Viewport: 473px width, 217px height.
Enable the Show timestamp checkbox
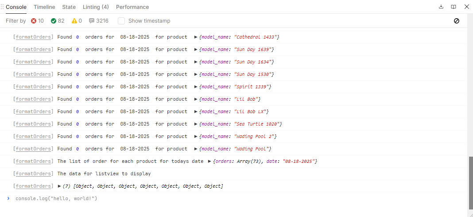[121, 21]
